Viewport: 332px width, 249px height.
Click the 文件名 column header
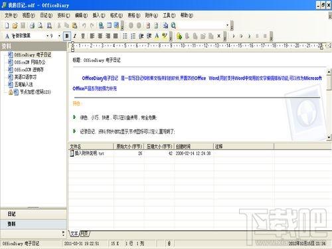pyautogui.click(x=91, y=146)
